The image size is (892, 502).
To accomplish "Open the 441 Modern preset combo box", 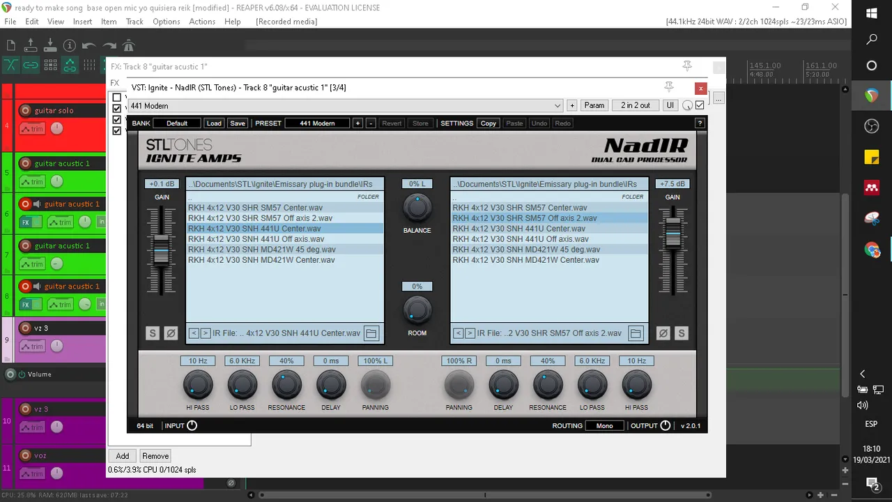I will (345, 106).
